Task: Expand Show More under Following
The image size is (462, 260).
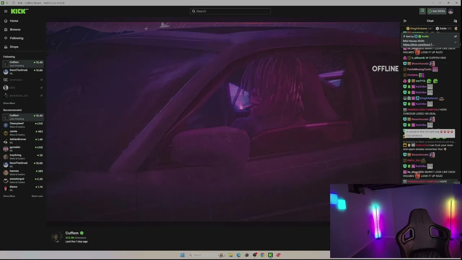Action: 9,103
